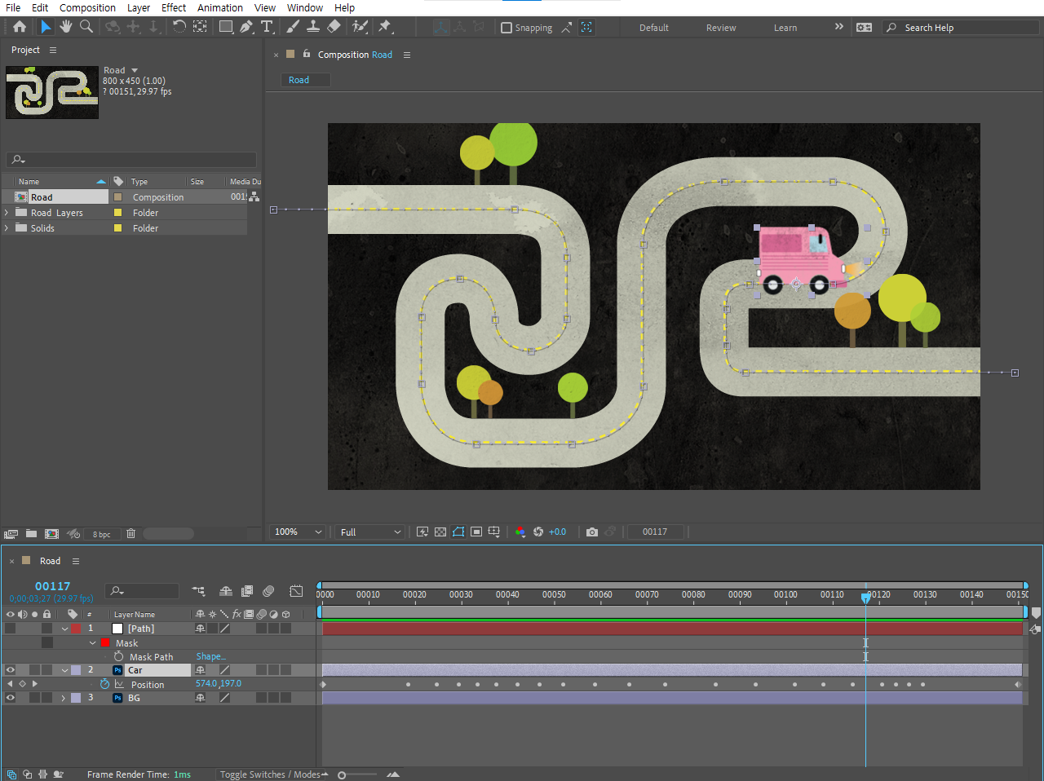The image size is (1044, 781).
Task: Show the [Path] layer via its video switch
Action: pos(11,629)
